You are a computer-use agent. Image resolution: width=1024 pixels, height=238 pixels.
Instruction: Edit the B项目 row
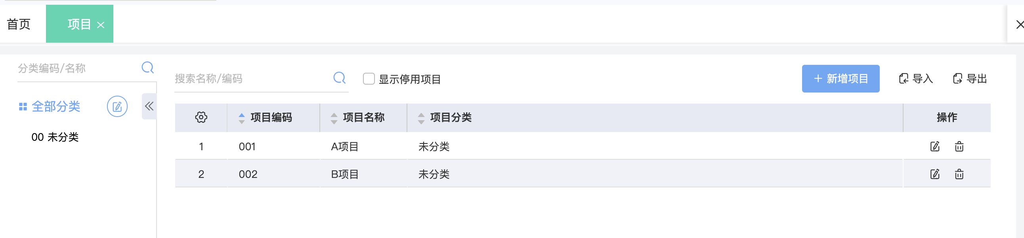tap(934, 174)
